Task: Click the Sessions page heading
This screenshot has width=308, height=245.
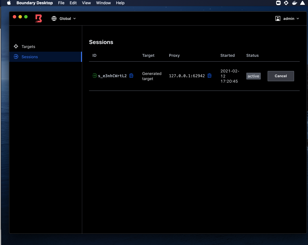Action: 101,42
